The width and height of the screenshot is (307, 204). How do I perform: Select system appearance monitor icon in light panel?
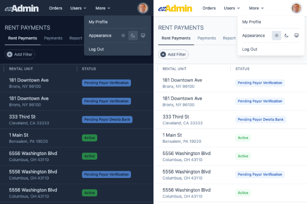(296, 36)
